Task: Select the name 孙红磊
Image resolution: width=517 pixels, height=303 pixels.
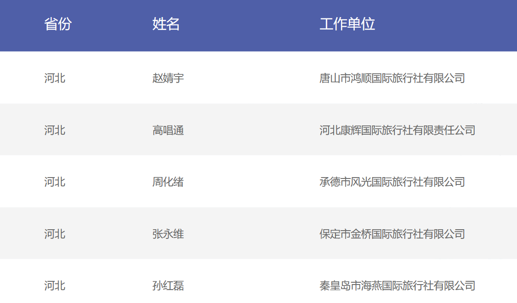Action: [168, 285]
